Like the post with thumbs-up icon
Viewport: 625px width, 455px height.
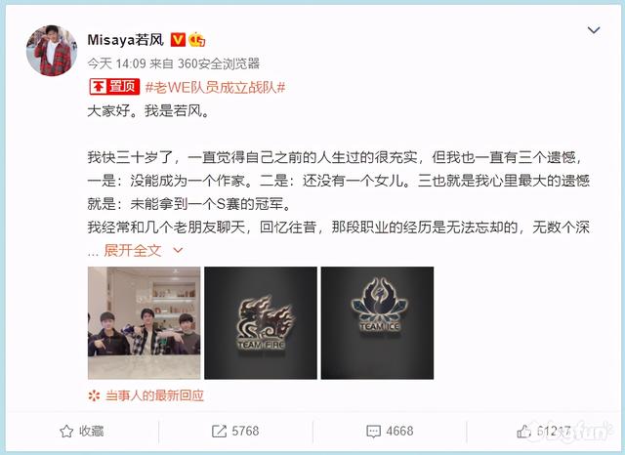click(523, 432)
